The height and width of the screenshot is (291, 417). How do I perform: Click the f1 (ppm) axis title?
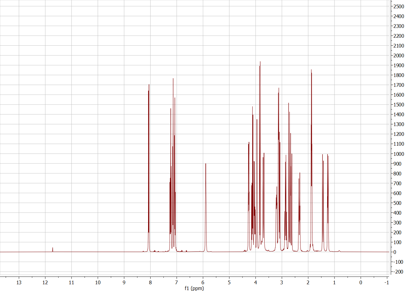pyautogui.click(x=194, y=288)
